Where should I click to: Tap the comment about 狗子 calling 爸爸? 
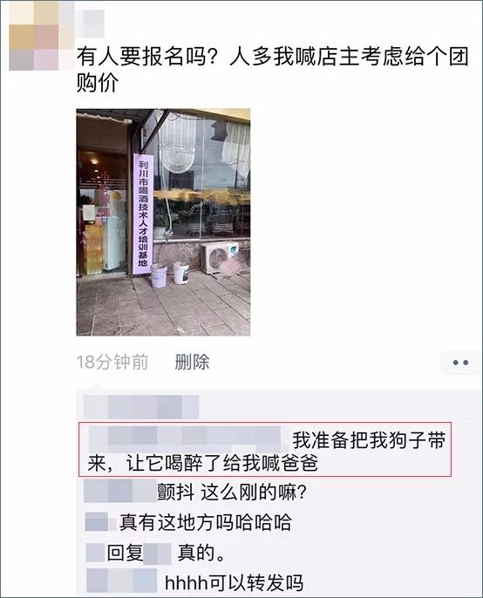[265, 449]
